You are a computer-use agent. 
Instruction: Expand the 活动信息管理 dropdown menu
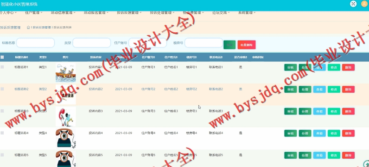[x=63, y=12]
